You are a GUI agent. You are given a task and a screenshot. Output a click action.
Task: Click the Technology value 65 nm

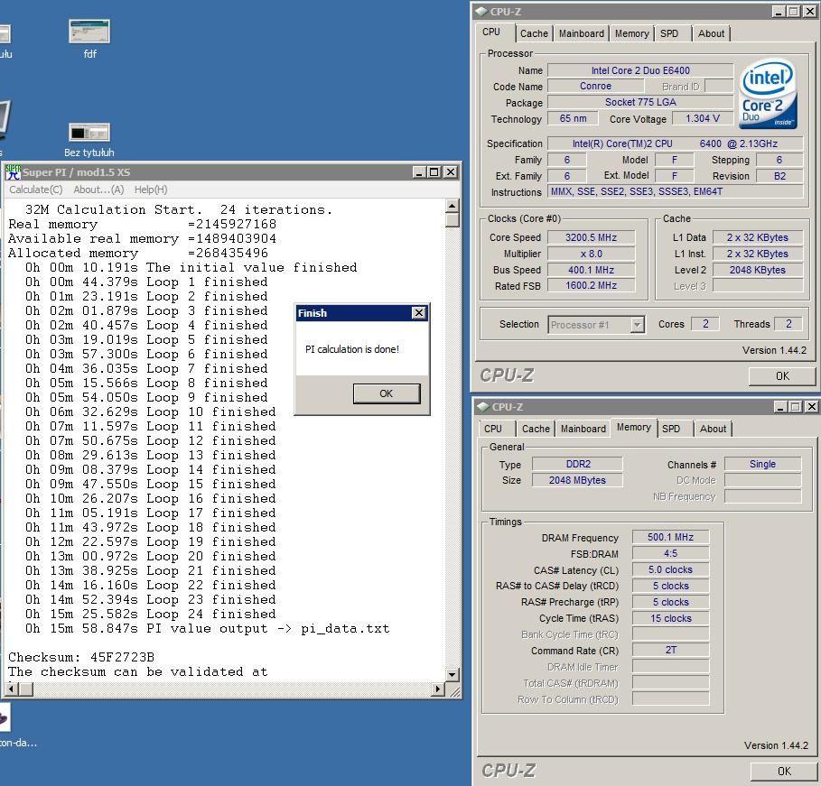573,119
